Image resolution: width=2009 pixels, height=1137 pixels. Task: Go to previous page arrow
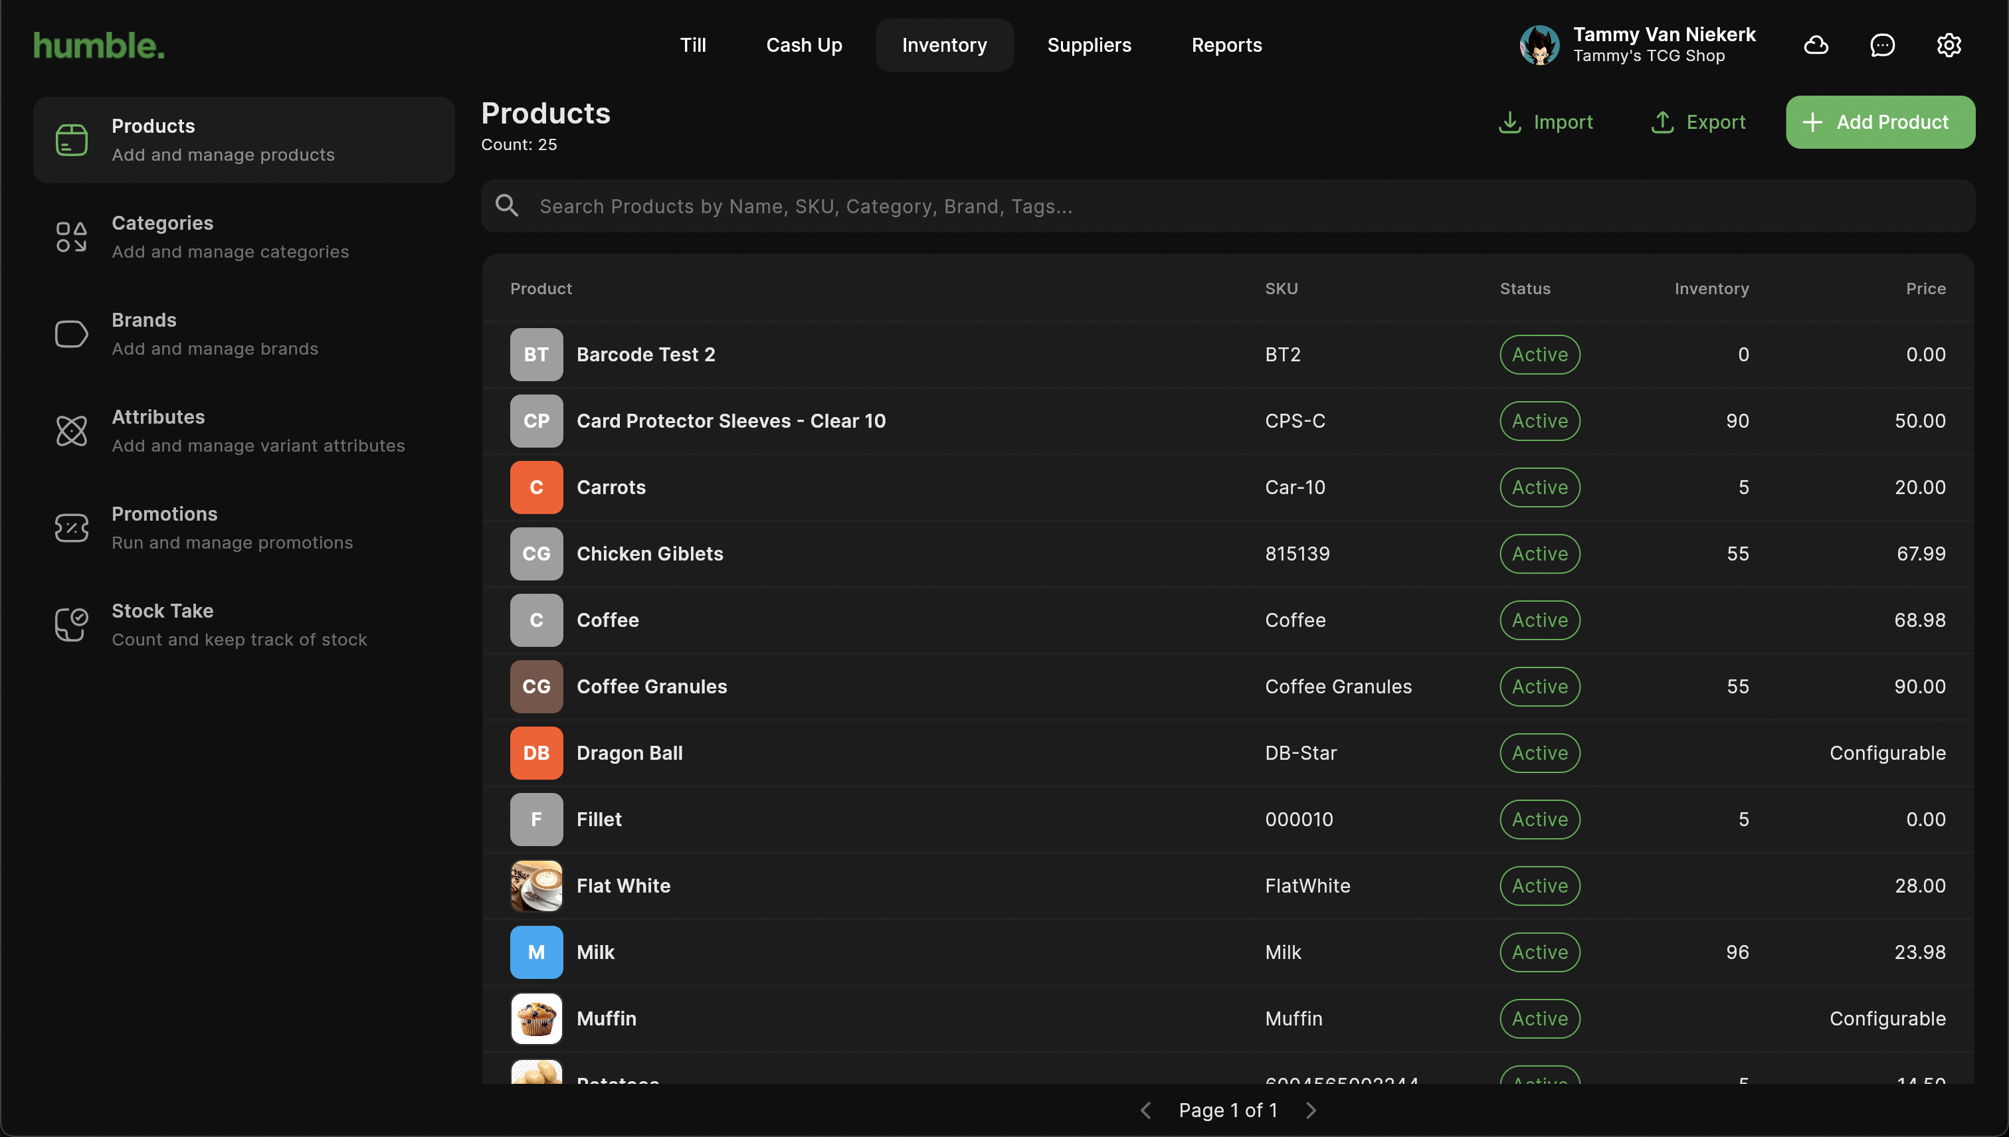click(1146, 1110)
